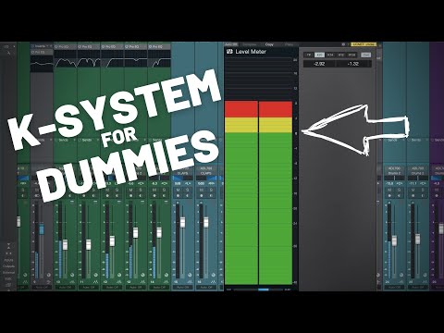This screenshot has height=333, width=444.
Task: Mute the first CLAPS channel
Action: pos(178,191)
